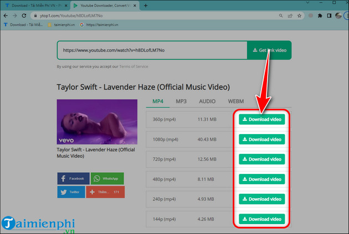Switch to the MP3 format tab
The image size is (349, 234).
[181, 102]
